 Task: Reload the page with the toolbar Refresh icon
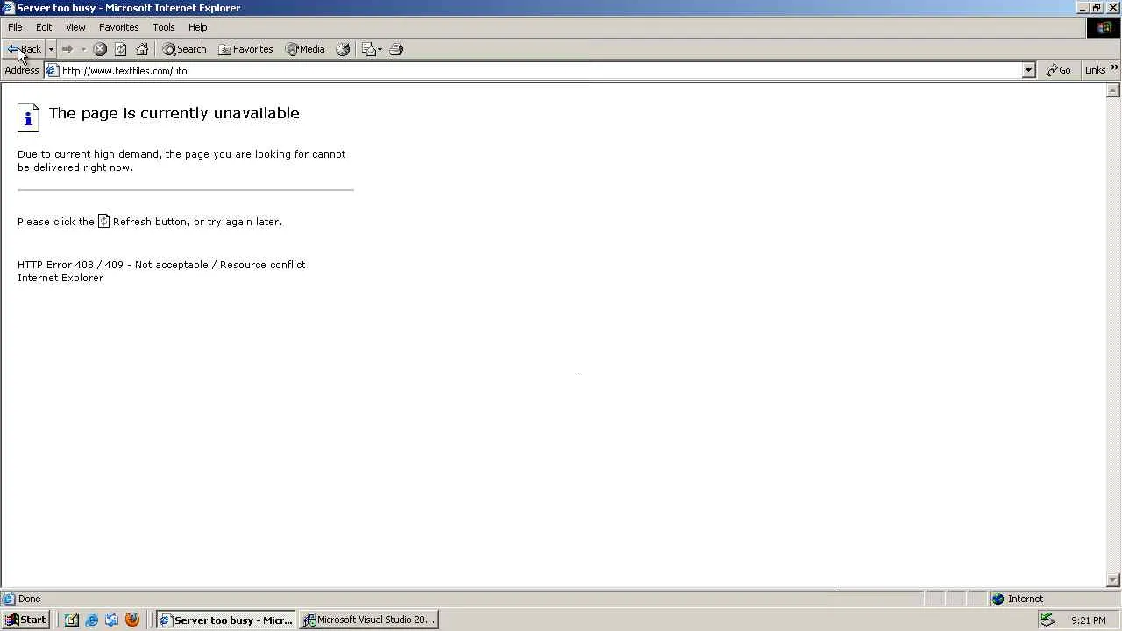pyautogui.click(x=121, y=49)
